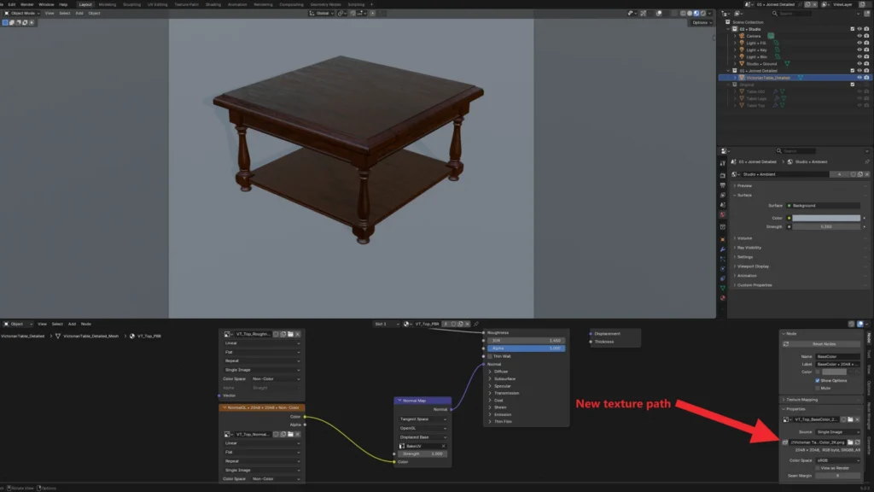Open the Object properties tab icon
Image resolution: width=874 pixels, height=492 pixels.
click(722, 239)
